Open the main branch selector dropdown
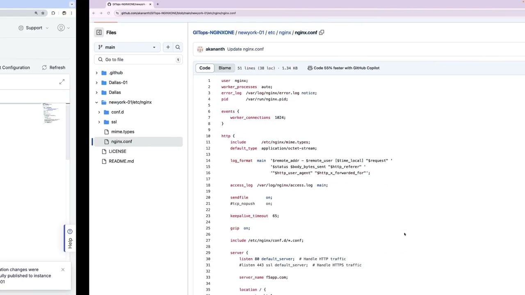 pyautogui.click(x=127, y=47)
